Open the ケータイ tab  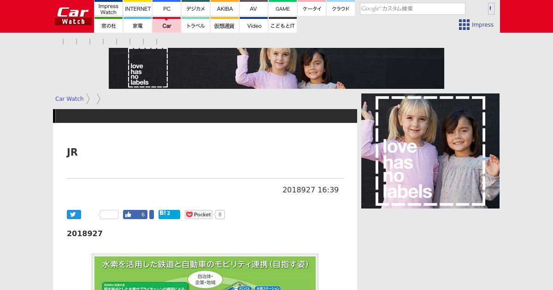click(312, 8)
